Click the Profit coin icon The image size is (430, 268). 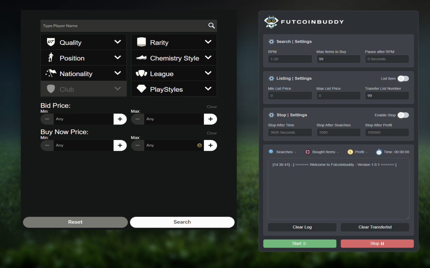pos(350,152)
